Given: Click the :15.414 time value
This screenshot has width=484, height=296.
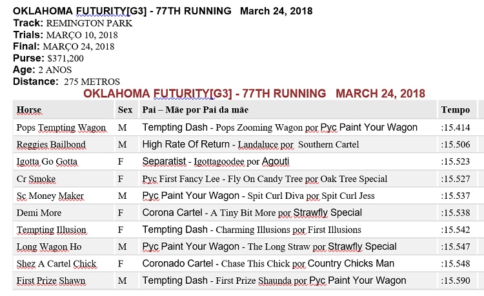Looking at the screenshot, I should pos(456,127).
